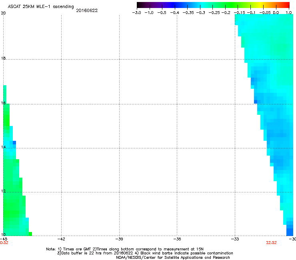Click the -3.0 color bar label

[136, 13]
